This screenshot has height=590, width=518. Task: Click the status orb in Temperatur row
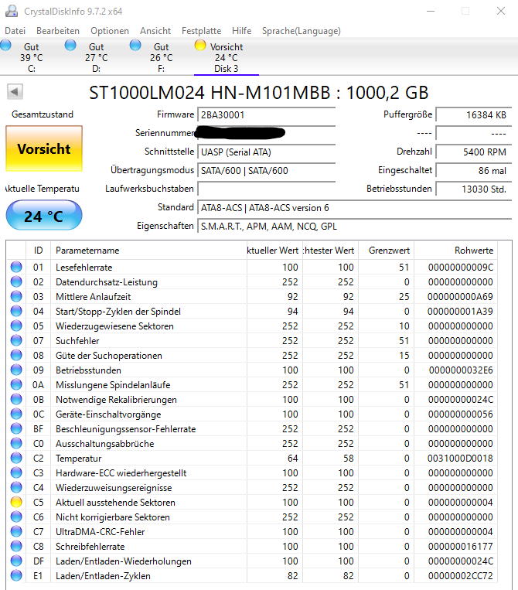point(16,459)
